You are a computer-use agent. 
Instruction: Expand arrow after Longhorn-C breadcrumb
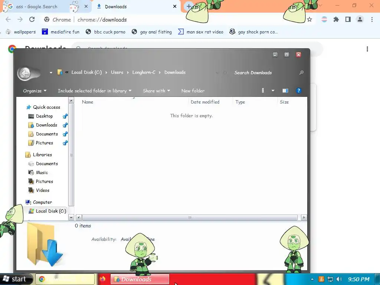(x=160, y=72)
